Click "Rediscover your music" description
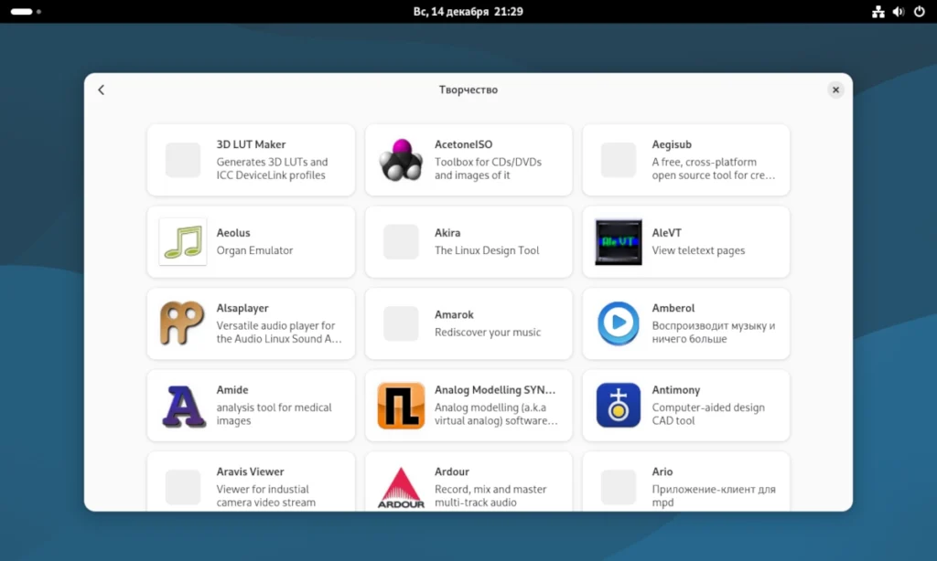Viewport: 937px width, 561px height. [487, 332]
